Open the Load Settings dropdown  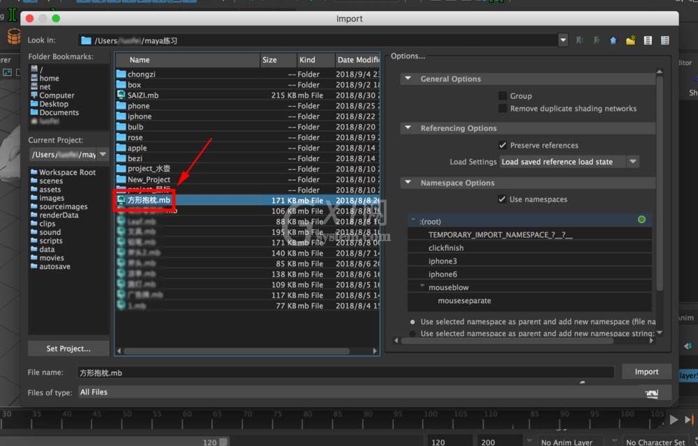click(570, 162)
